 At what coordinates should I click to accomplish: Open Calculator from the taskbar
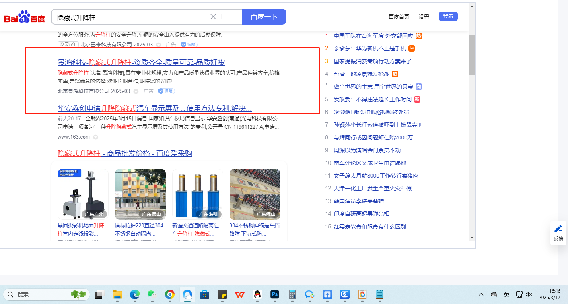[x=292, y=294]
